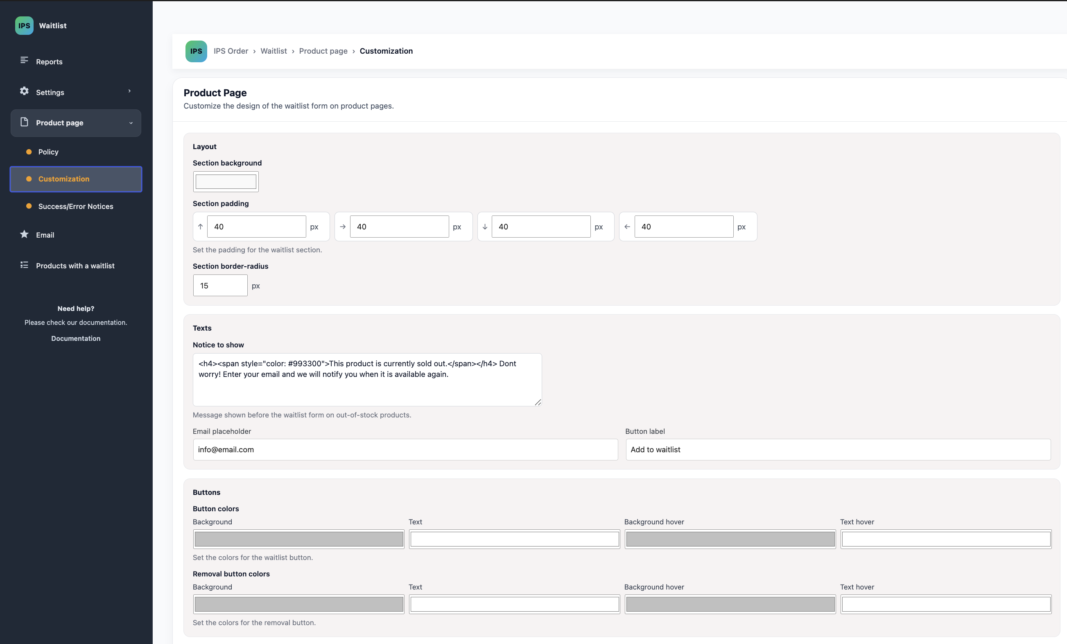Click the left arrow icon for left padding

[x=627, y=227]
